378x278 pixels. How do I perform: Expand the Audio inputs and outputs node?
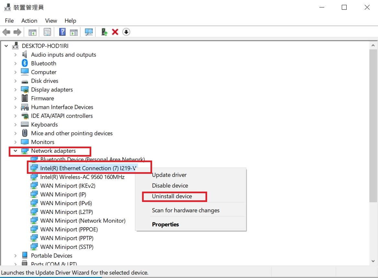(x=15, y=55)
